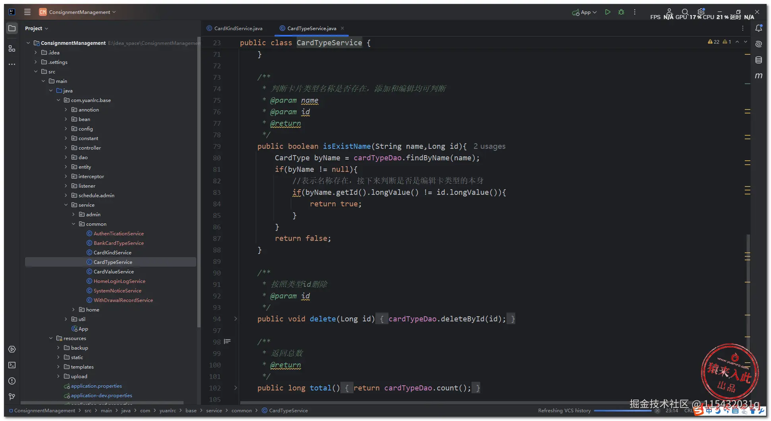Open the Project tool window icon
This screenshot has height=421, width=771.
[x=12, y=28]
